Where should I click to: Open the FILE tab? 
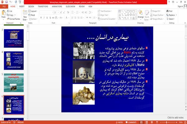click(x=4, y=7)
